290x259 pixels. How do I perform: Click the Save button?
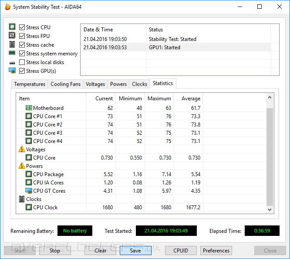(x=135, y=250)
